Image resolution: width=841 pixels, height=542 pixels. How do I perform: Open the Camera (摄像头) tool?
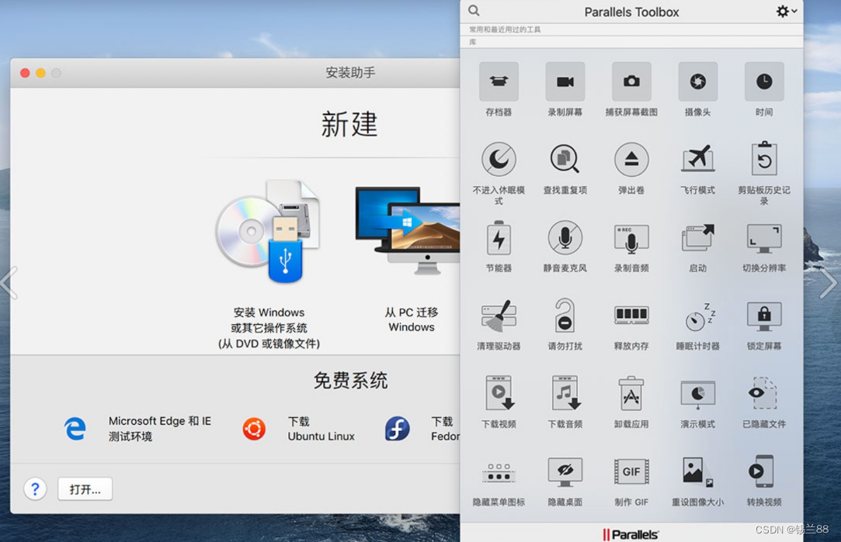click(x=698, y=81)
